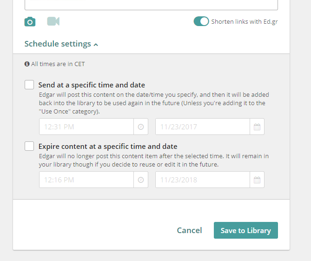
Task: Click the 11/23/2018 expire date field
Action: tap(203, 180)
